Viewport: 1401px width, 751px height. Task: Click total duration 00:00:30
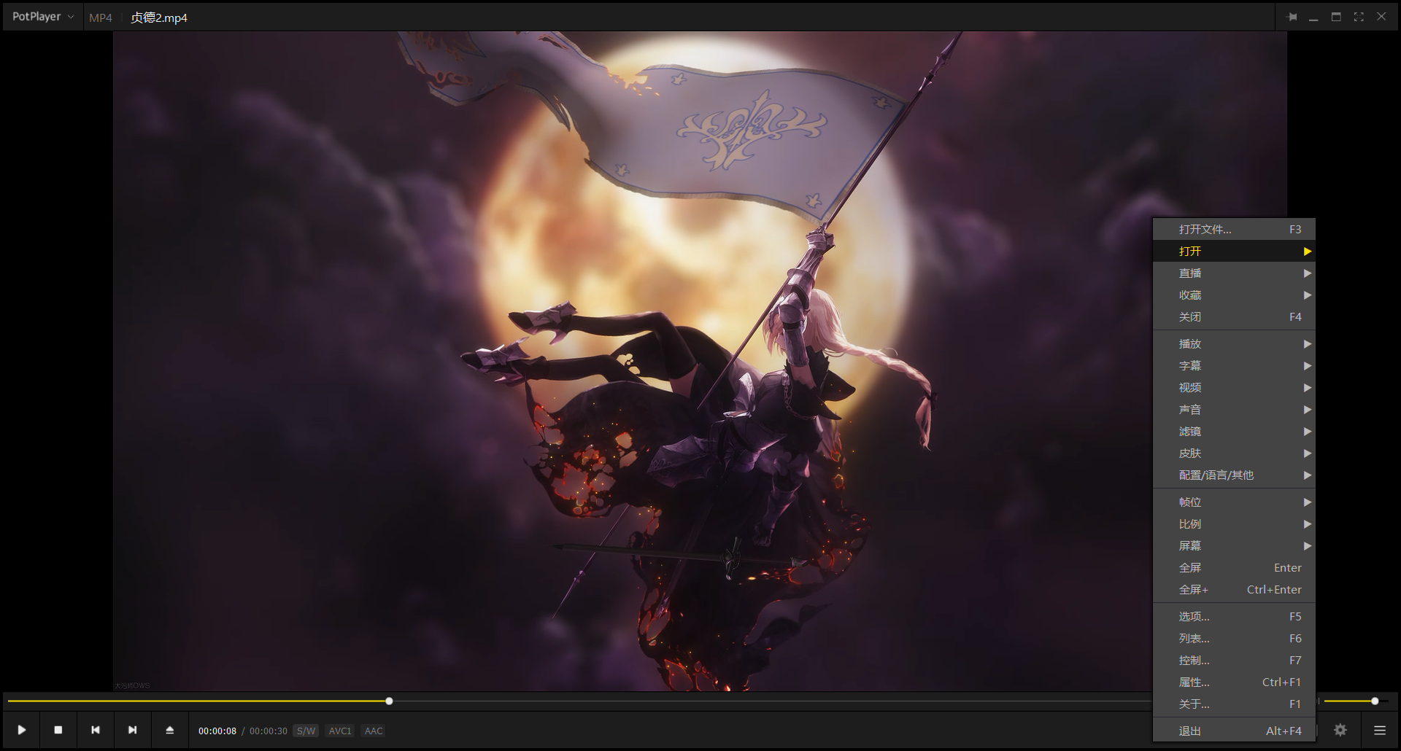pyautogui.click(x=269, y=731)
